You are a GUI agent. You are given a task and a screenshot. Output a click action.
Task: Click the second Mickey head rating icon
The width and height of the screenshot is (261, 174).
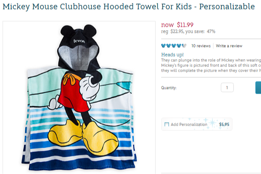pos(169,46)
